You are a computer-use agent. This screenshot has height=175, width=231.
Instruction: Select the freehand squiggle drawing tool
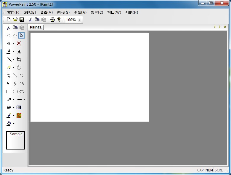(x=9, y=75)
